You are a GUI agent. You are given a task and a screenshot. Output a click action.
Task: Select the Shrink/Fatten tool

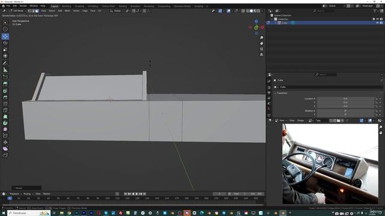point(5,142)
